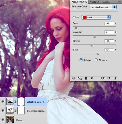This screenshot has width=122, height=124.
Task: Switch panel to expanded view icon
Action: click(80, 78)
